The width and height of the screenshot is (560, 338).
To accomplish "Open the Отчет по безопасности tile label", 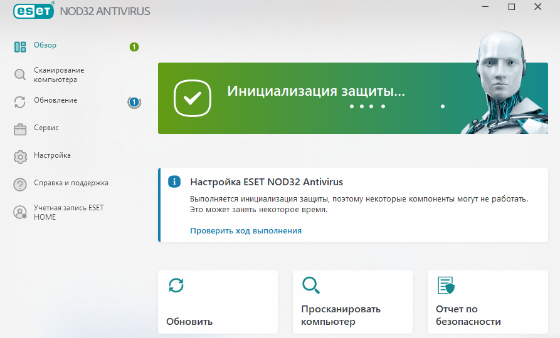I will (x=468, y=315).
